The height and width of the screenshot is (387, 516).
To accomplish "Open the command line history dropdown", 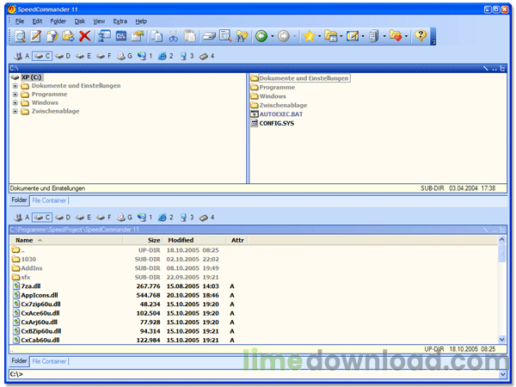I will coord(502,374).
